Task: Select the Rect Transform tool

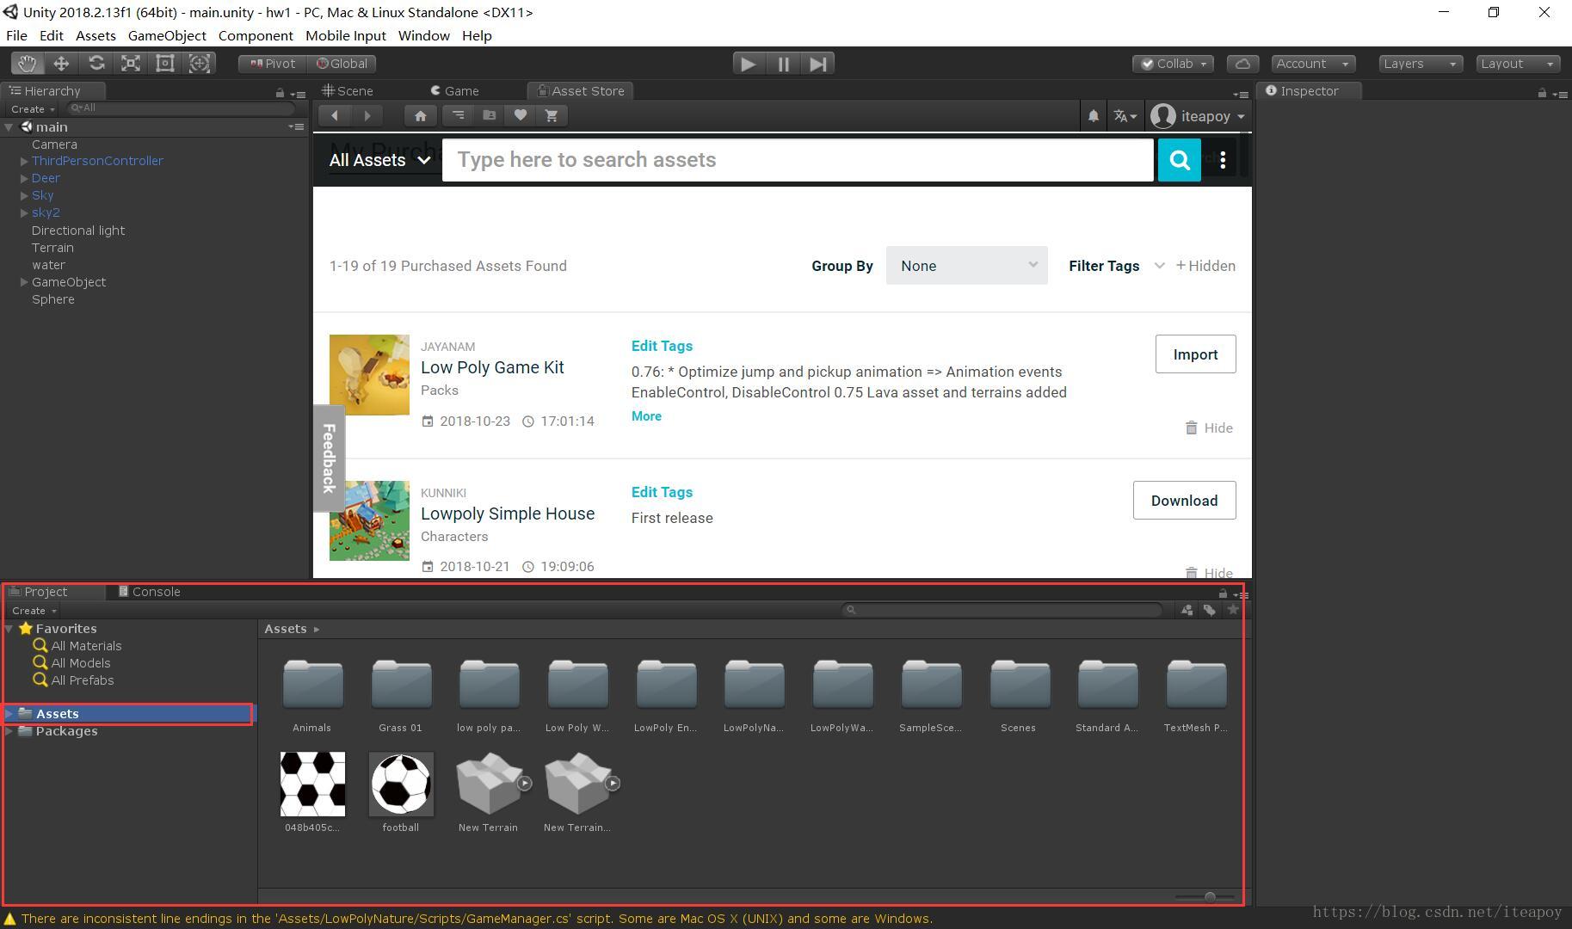Action: pyautogui.click(x=165, y=64)
